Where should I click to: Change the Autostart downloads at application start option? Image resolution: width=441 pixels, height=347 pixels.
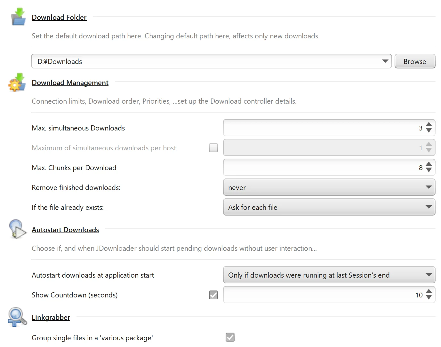point(429,275)
